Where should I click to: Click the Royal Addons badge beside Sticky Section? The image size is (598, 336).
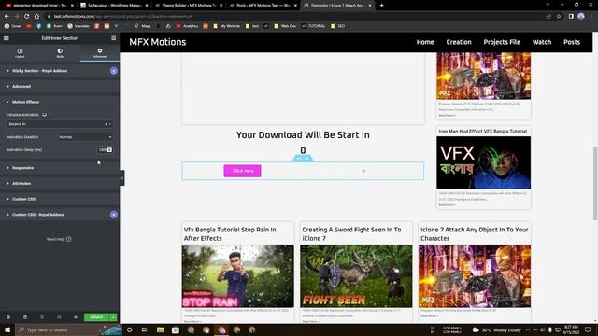114,71
